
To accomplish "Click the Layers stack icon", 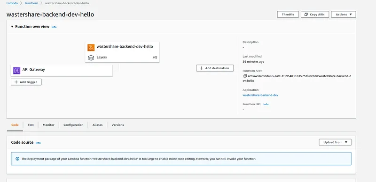I will [91, 58].
